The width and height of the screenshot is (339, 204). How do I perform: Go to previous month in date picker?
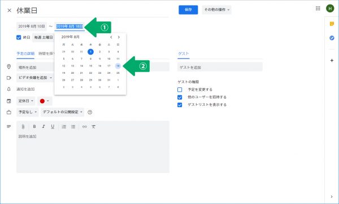click(x=111, y=37)
